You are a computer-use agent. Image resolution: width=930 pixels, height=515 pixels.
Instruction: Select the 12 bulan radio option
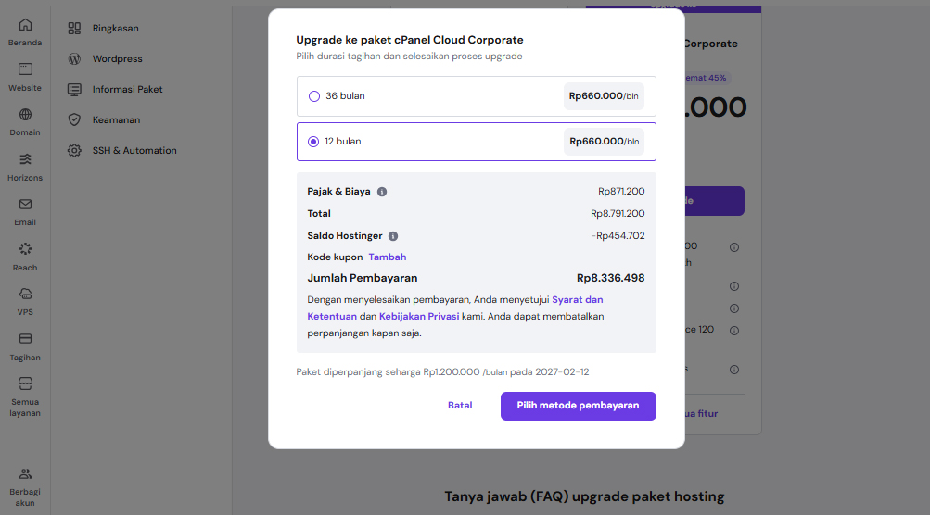tap(314, 142)
